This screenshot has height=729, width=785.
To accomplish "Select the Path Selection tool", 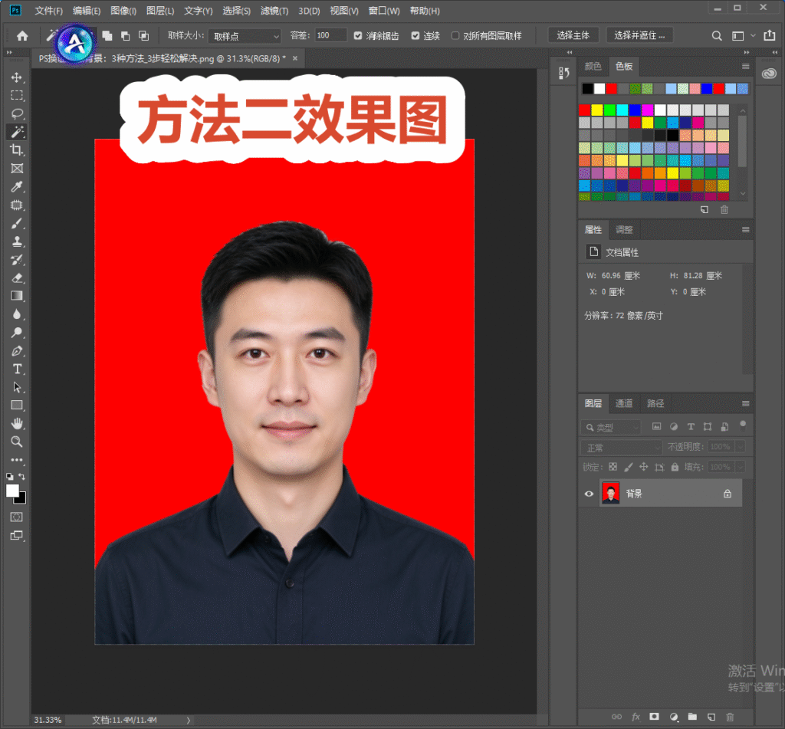I will click(17, 387).
